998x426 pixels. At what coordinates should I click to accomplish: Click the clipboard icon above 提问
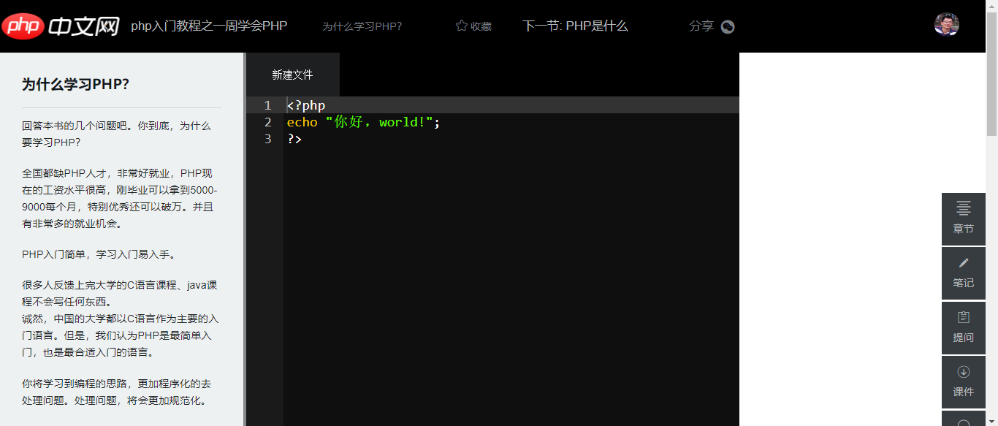pyautogui.click(x=963, y=317)
